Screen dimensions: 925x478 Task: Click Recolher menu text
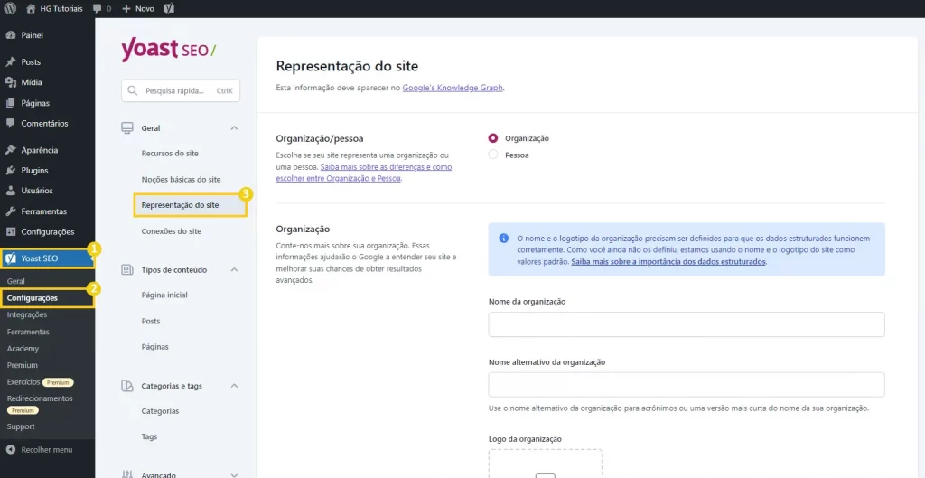coord(47,450)
